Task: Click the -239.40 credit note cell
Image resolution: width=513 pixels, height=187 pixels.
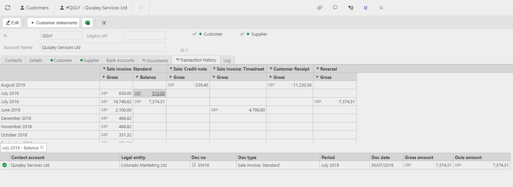Action: [188, 85]
